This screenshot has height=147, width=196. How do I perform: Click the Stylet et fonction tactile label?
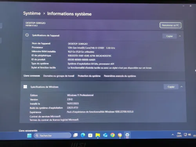(44, 67)
